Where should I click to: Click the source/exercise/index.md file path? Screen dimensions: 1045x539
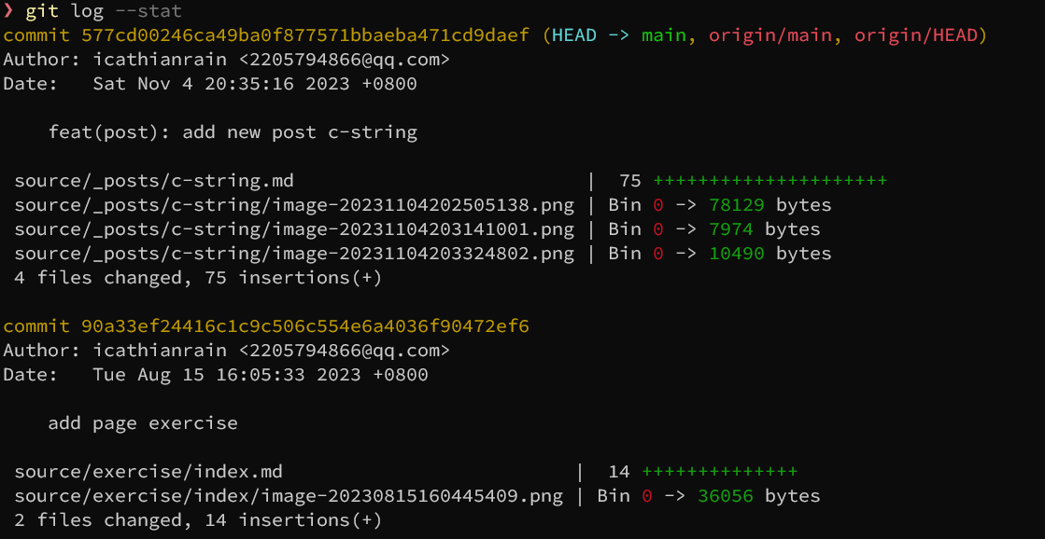148,472
